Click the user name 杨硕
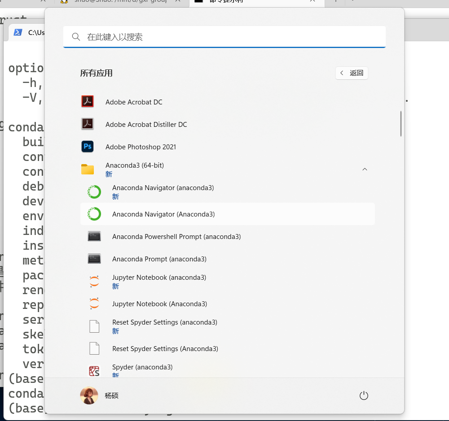The width and height of the screenshot is (449, 421). click(x=112, y=395)
